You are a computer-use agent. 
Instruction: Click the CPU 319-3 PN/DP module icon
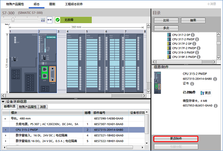(x=169, y=53)
